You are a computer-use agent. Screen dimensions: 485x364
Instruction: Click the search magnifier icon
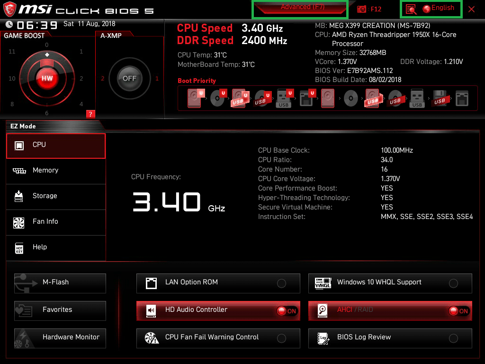pos(411,9)
